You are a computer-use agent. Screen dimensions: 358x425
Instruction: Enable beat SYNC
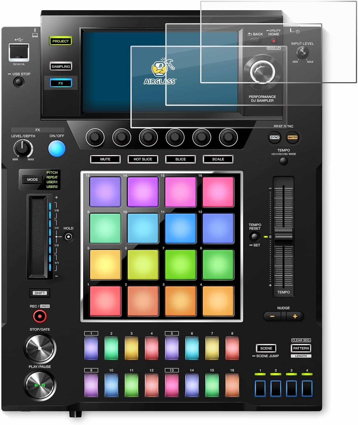[274, 137]
